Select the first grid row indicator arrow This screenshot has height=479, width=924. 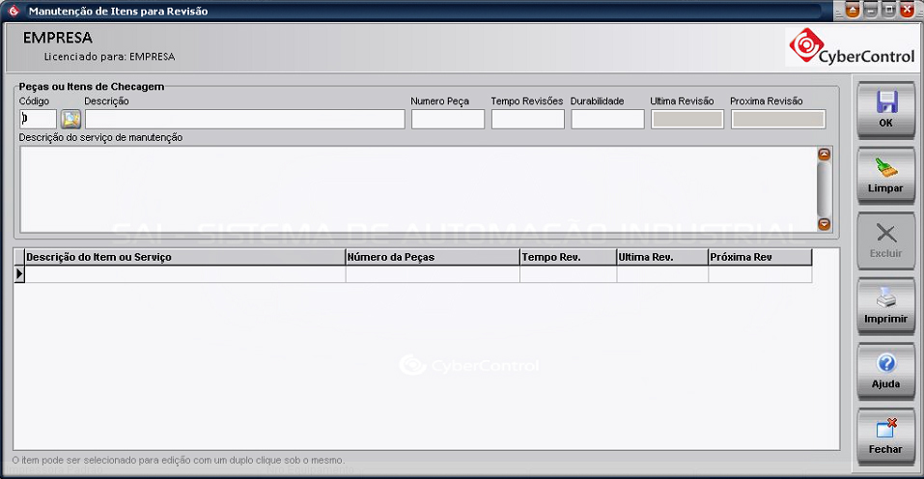[19, 274]
